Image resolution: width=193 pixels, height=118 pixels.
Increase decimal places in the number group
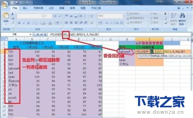(x=116, y=23)
